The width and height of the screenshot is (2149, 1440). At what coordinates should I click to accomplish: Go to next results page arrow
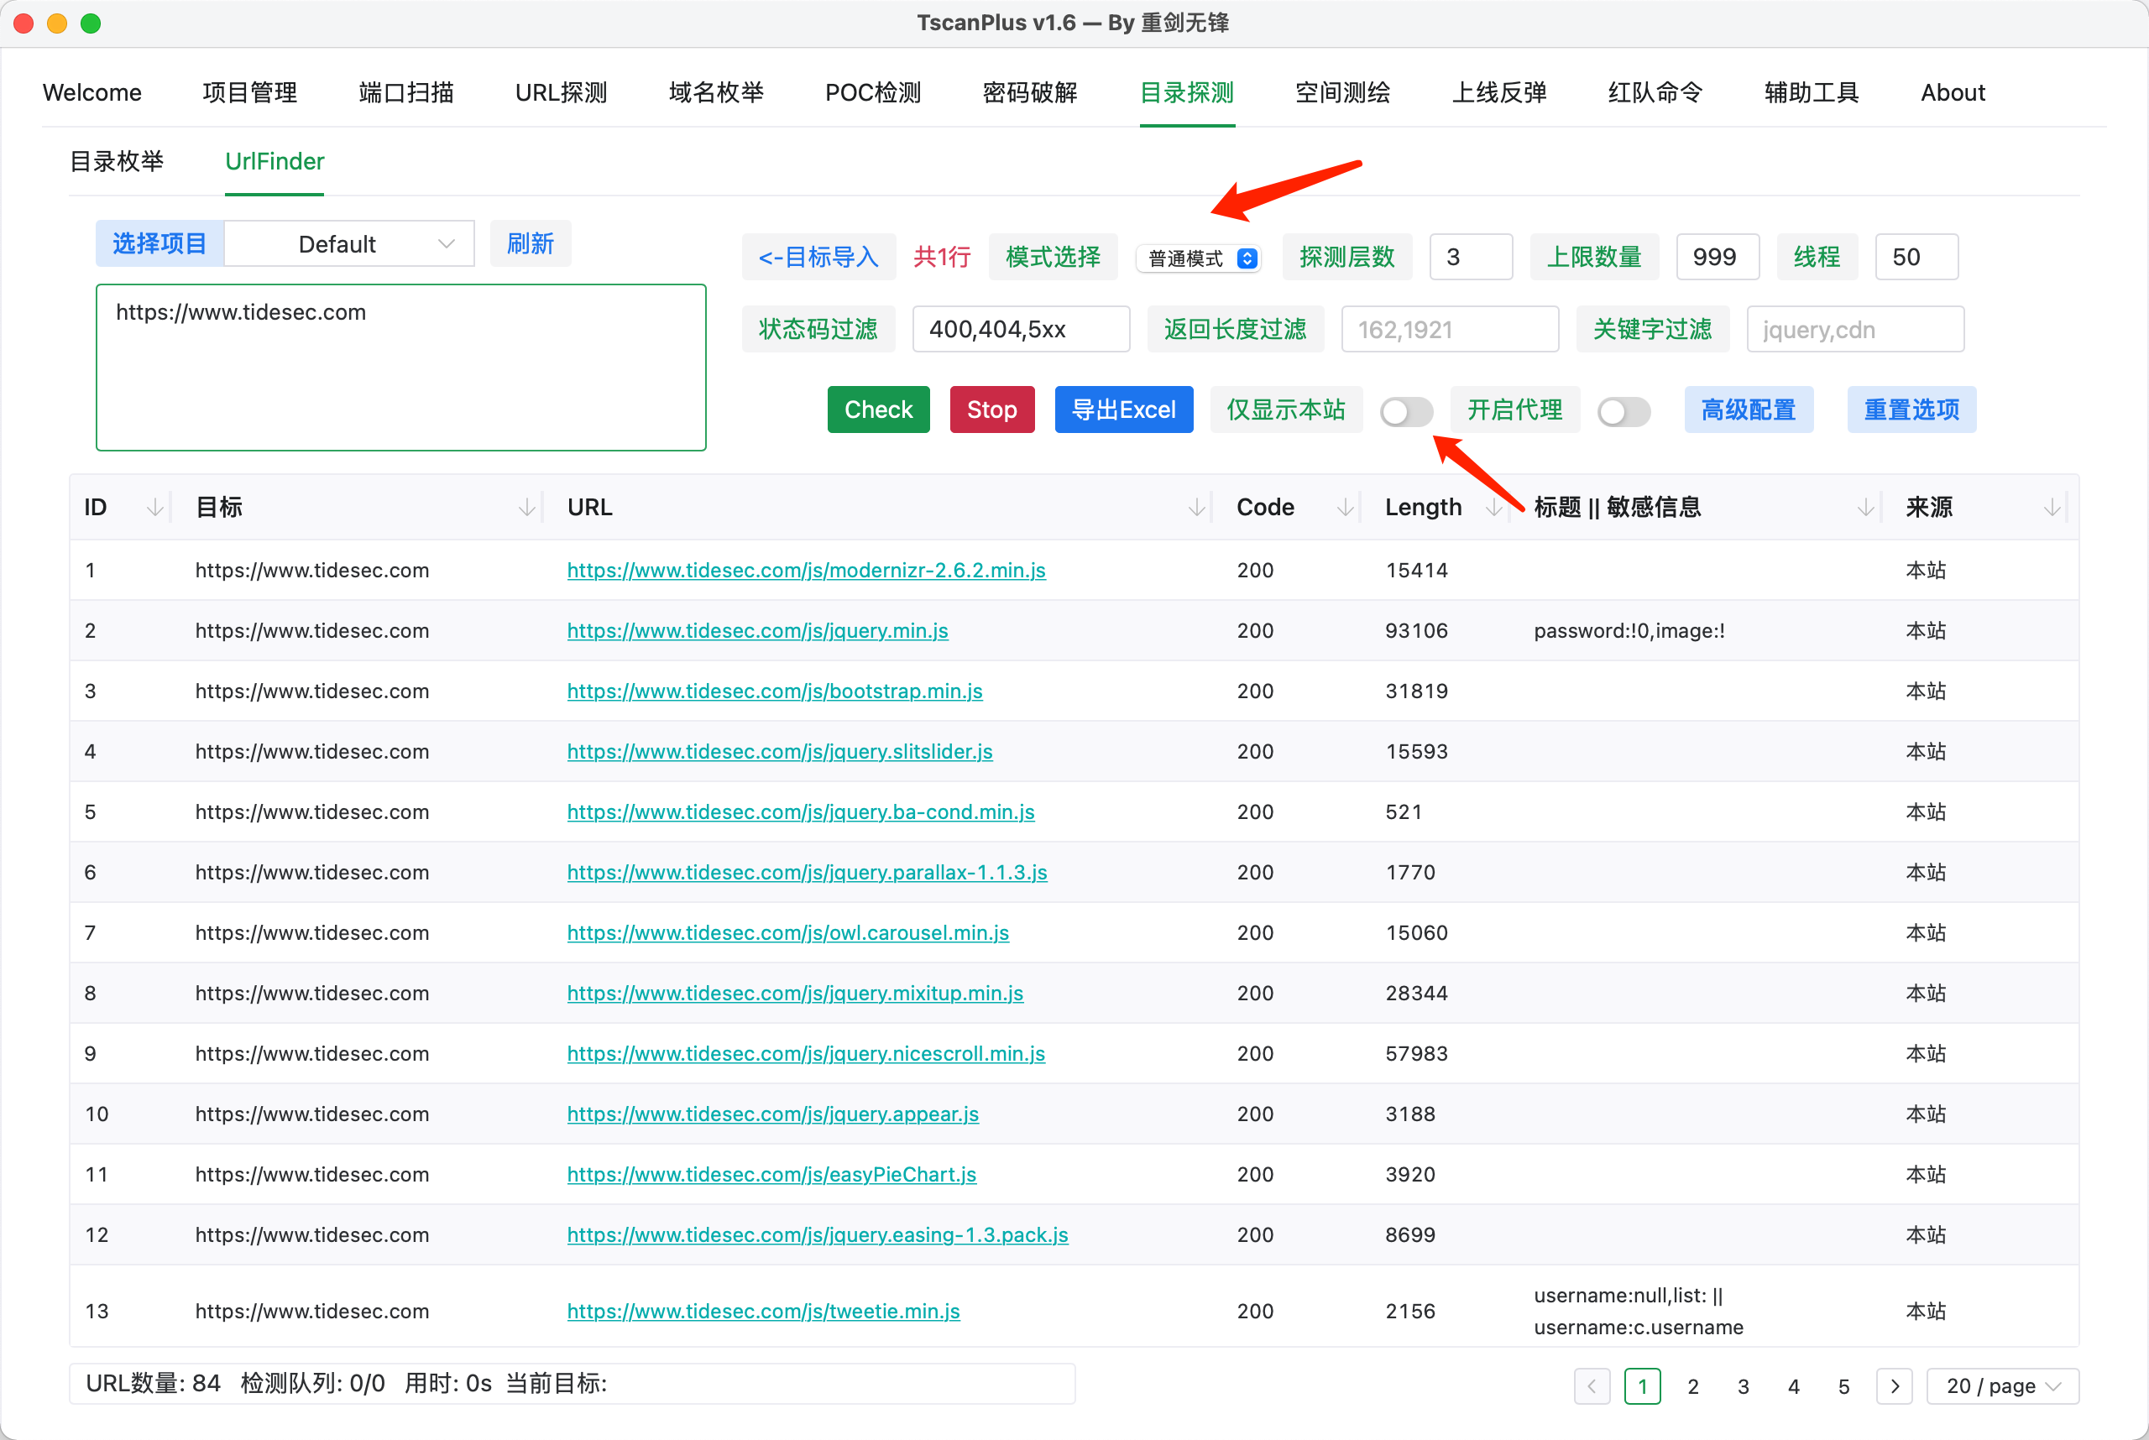(1894, 1385)
